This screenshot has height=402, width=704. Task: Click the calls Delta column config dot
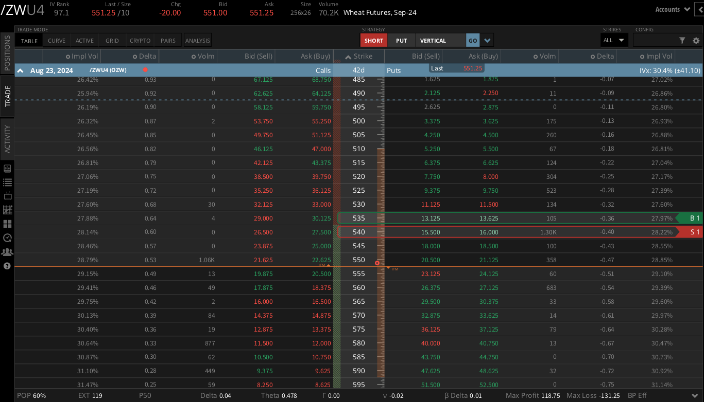coord(135,57)
